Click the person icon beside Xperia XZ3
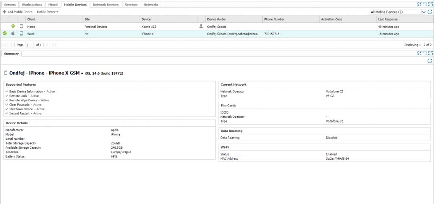434x204 pixels. (x=201, y=26)
